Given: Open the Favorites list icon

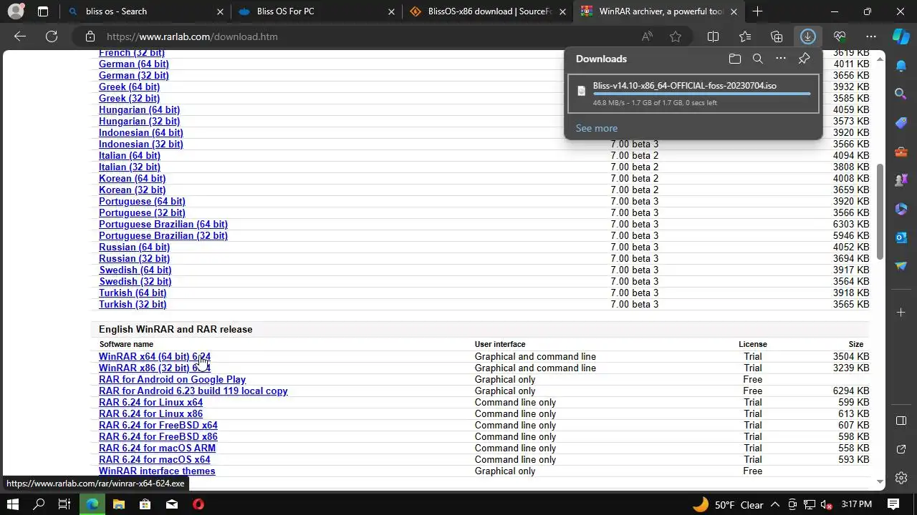Looking at the screenshot, I should 745,36.
